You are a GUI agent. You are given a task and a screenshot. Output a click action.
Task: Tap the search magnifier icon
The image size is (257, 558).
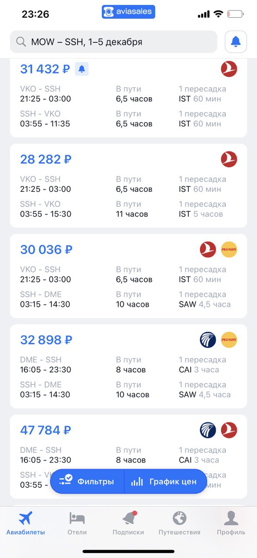tap(21, 42)
